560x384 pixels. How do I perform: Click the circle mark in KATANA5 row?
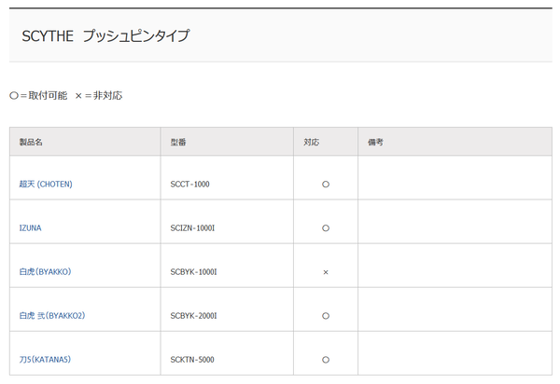point(326,360)
